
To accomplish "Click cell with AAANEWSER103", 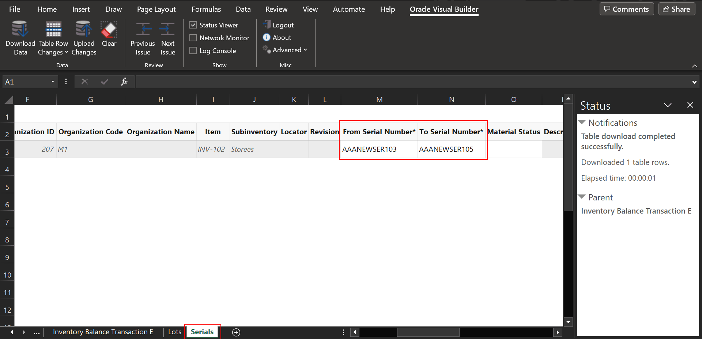I will click(x=379, y=149).
